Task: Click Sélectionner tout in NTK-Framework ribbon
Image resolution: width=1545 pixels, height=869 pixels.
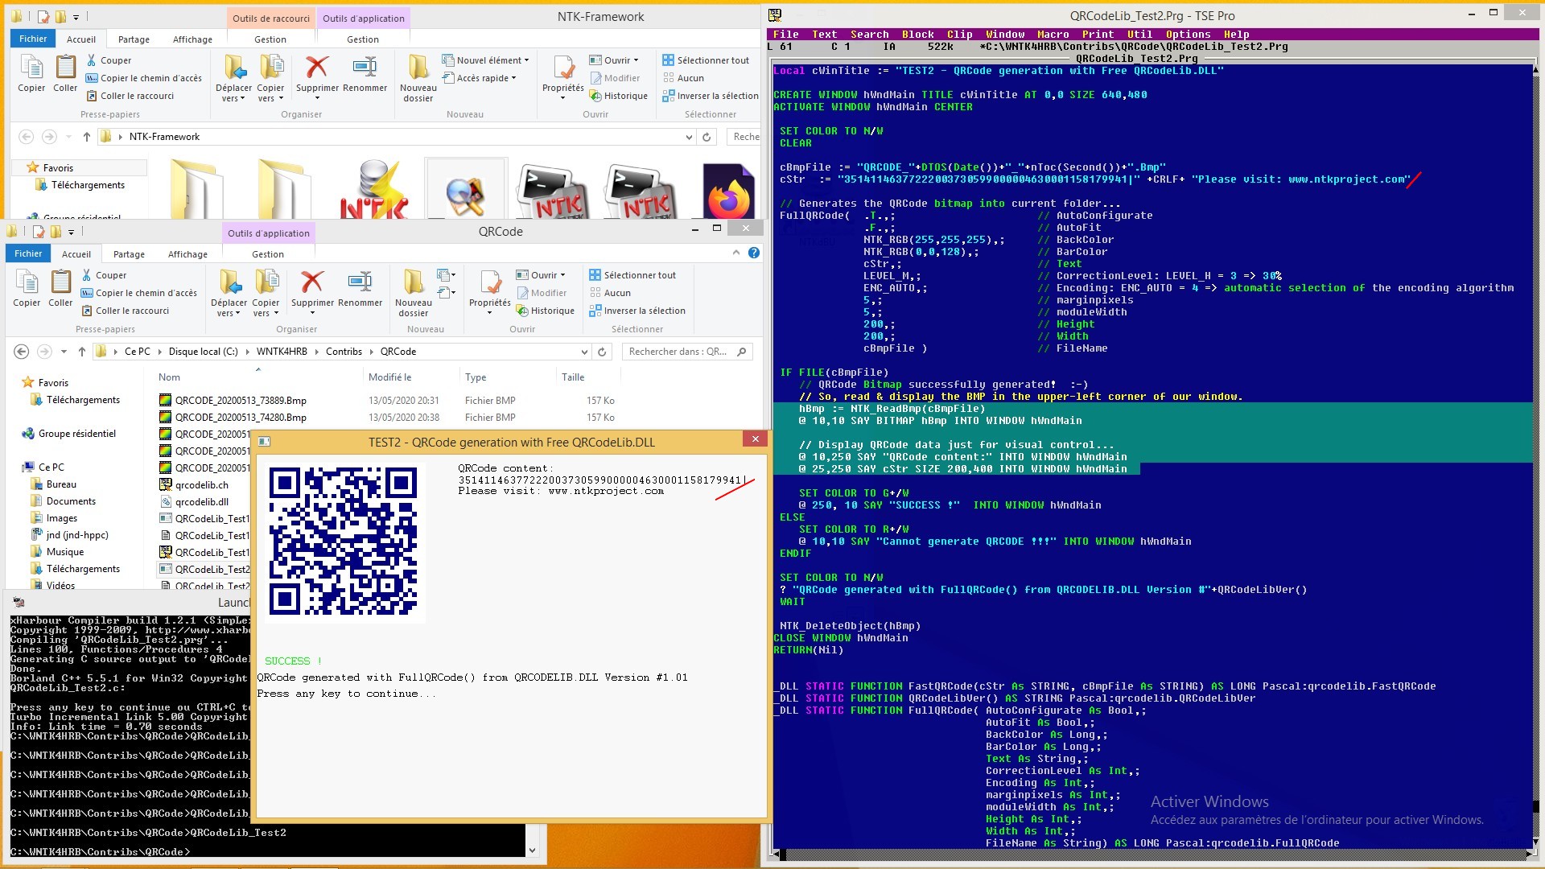Action: (706, 60)
